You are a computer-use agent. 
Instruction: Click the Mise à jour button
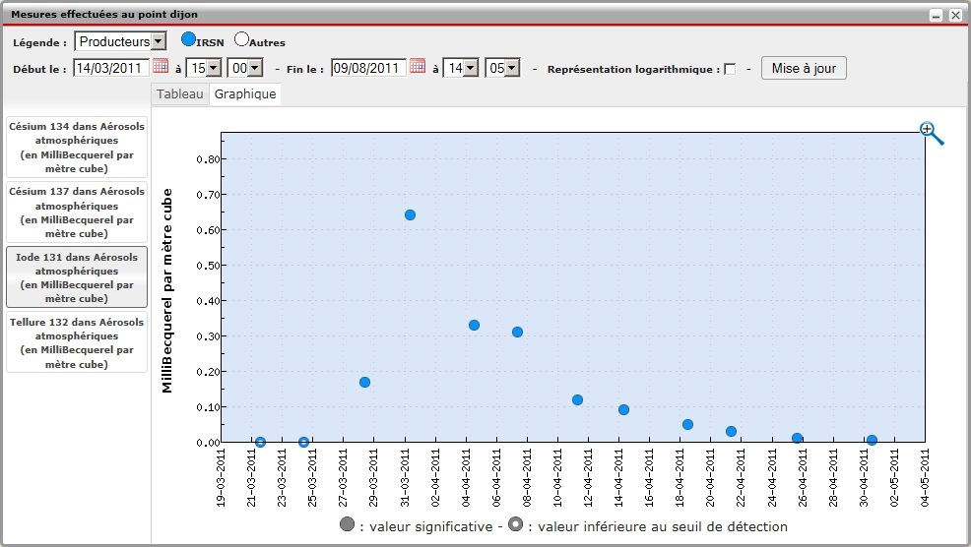point(804,68)
